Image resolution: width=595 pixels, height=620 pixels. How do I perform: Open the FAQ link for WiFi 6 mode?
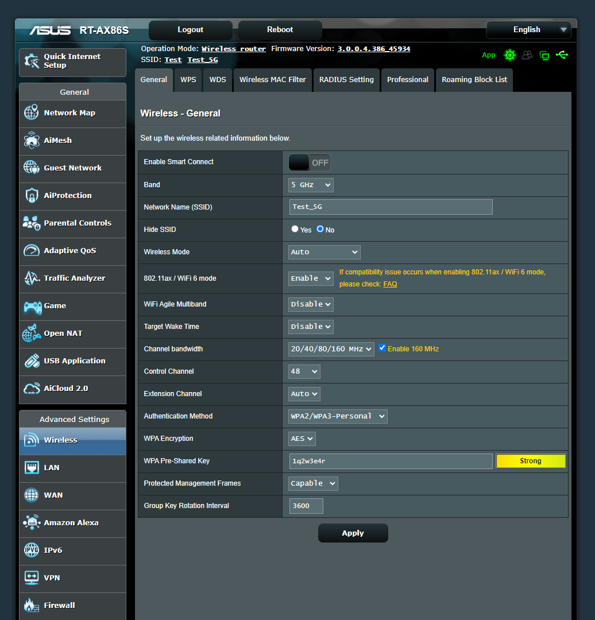click(x=391, y=284)
